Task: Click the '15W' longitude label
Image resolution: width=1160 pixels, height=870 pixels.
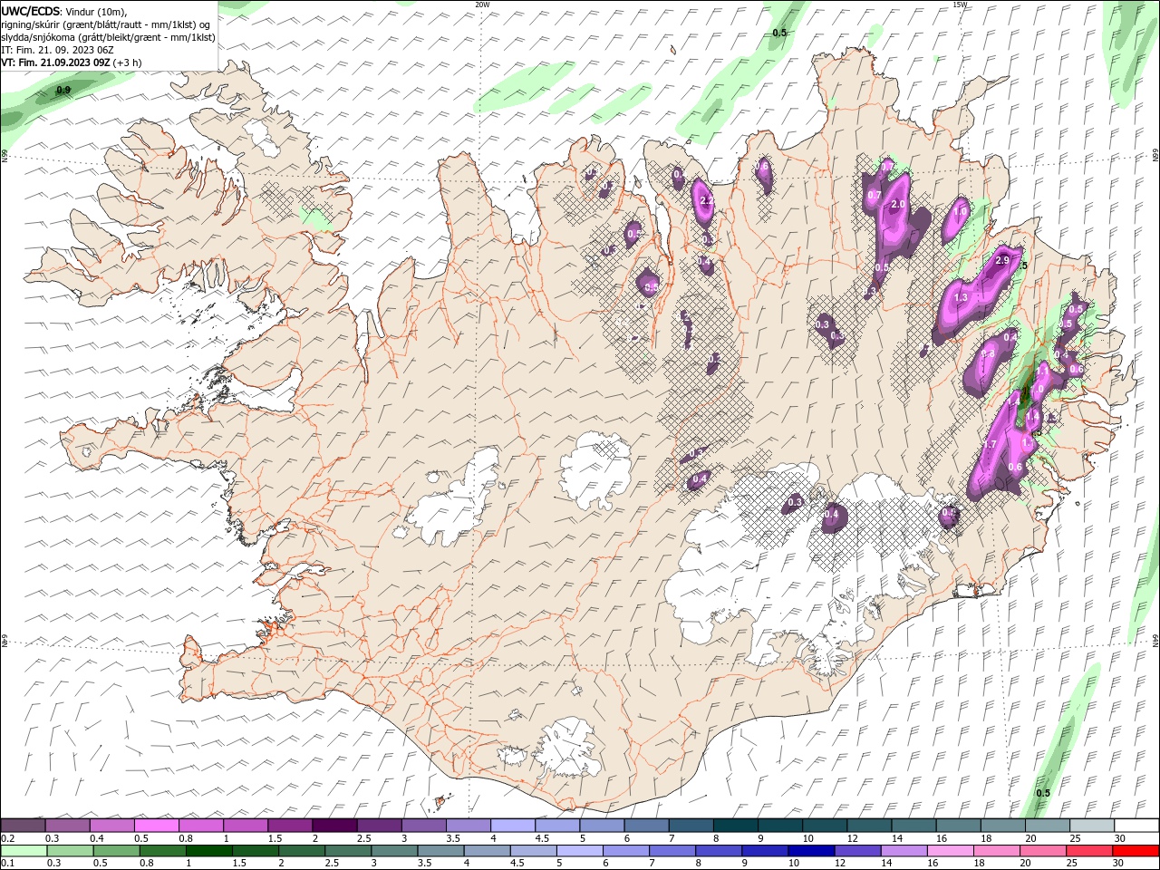Action: click(x=960, y=5)
